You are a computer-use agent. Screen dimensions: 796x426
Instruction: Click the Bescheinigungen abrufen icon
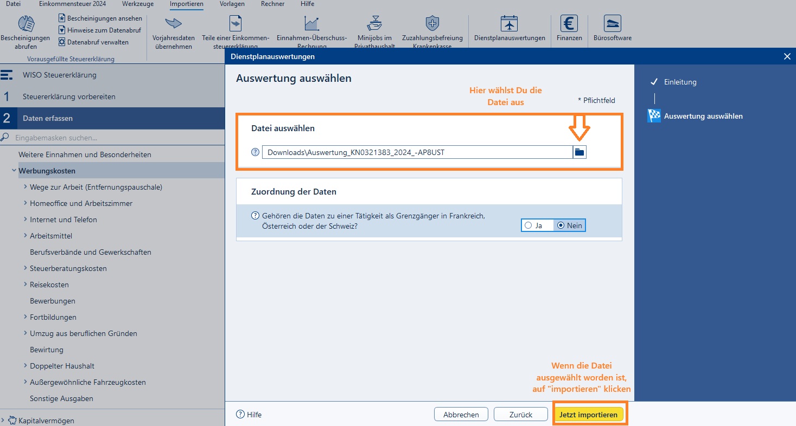[26, 24]
